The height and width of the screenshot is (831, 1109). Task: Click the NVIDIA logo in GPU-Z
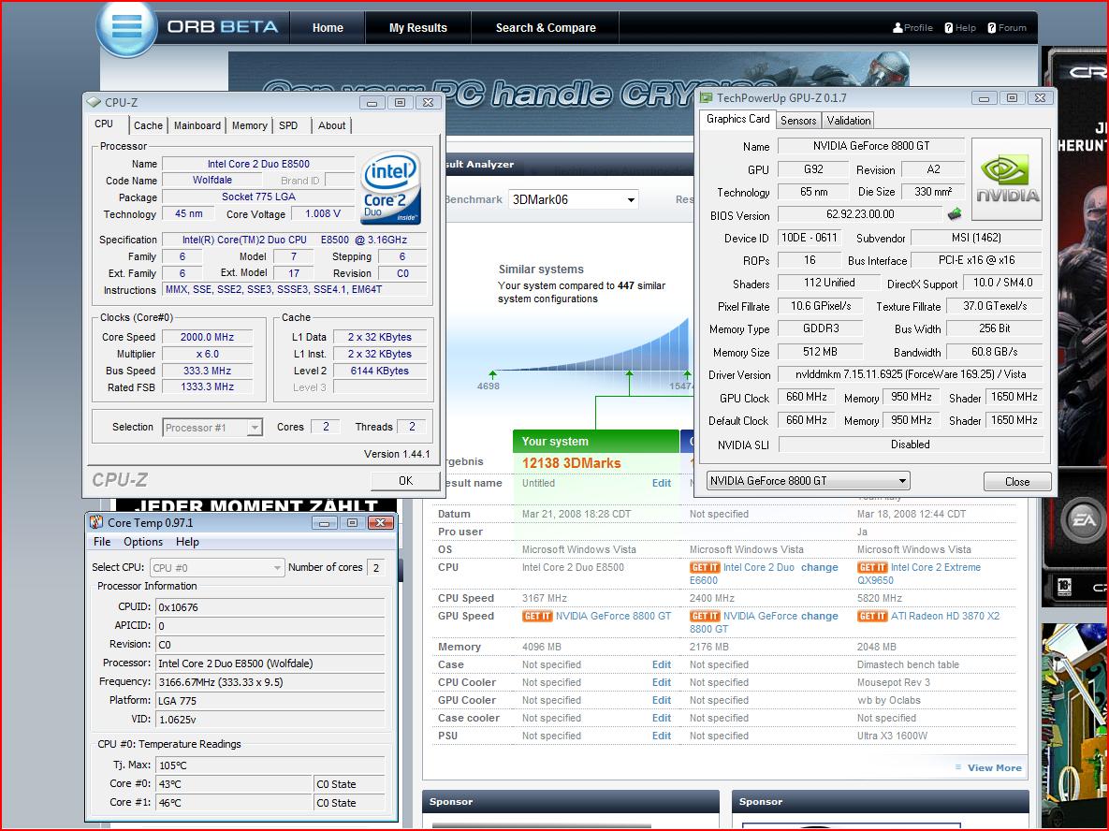[x=1006, y=181]
